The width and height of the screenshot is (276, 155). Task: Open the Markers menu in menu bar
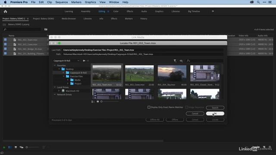(76, 2)
